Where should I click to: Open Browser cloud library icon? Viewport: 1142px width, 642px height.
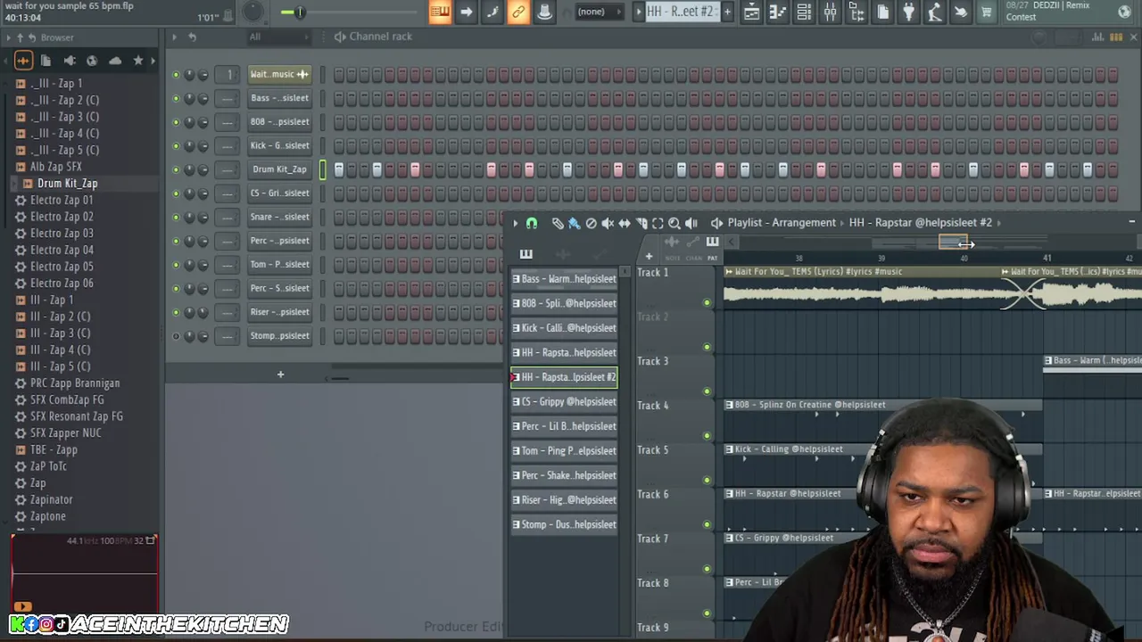[115, 61]
